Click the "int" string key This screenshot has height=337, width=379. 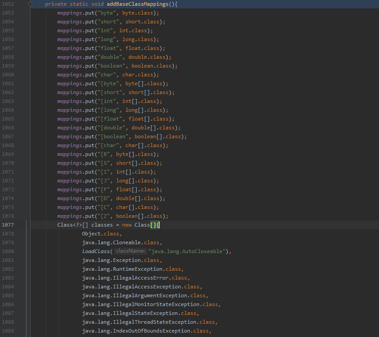[x=105, y=31]
